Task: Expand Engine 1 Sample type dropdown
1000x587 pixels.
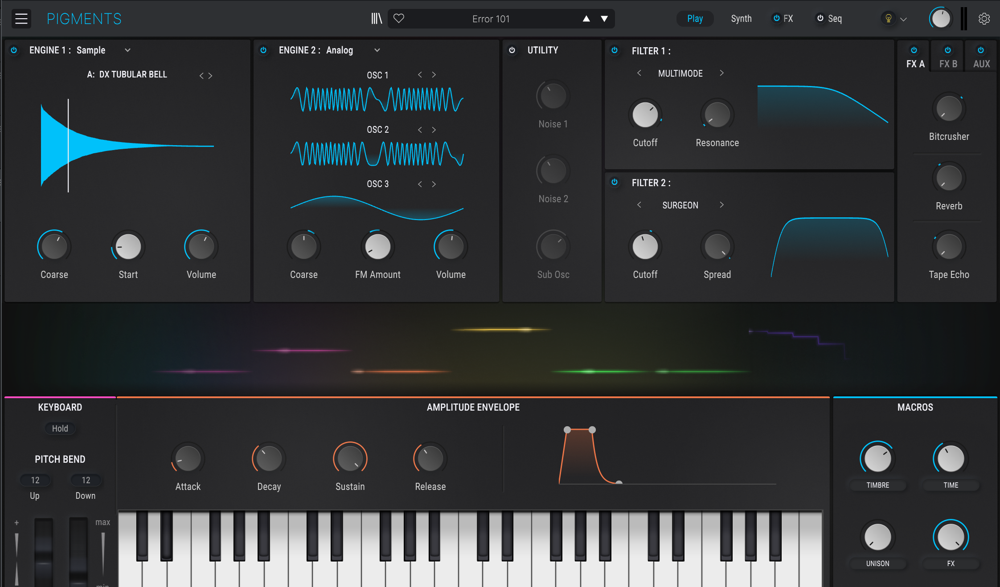Action: [x=127, y=50]
